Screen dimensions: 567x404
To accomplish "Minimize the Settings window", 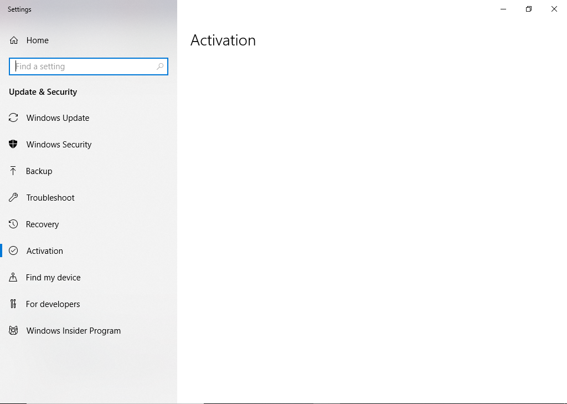I will 503,9.
